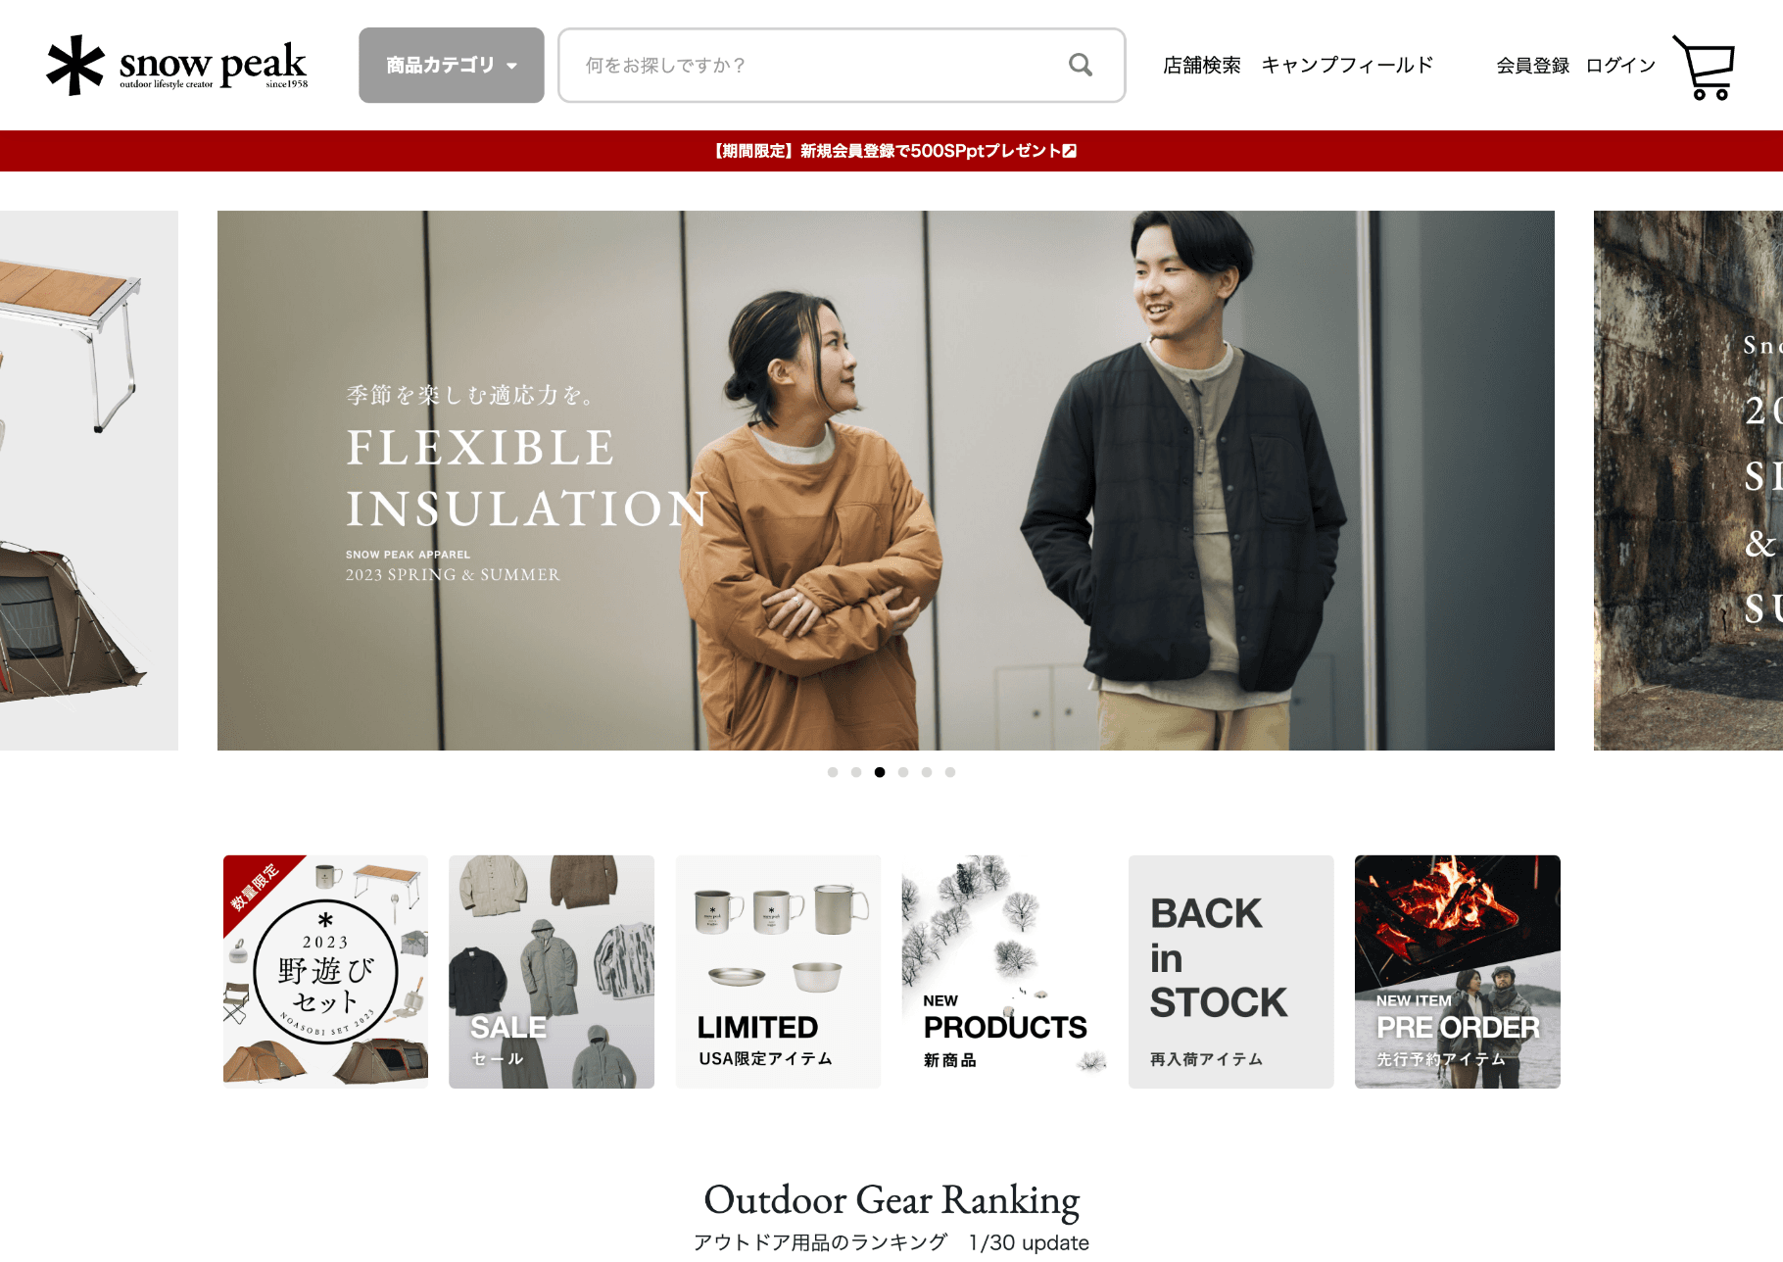Click the Snow Peak asterisk logo
The width and height of the screenshot is (1783, 1262).
pyautogui.click(x=75, y=66)
